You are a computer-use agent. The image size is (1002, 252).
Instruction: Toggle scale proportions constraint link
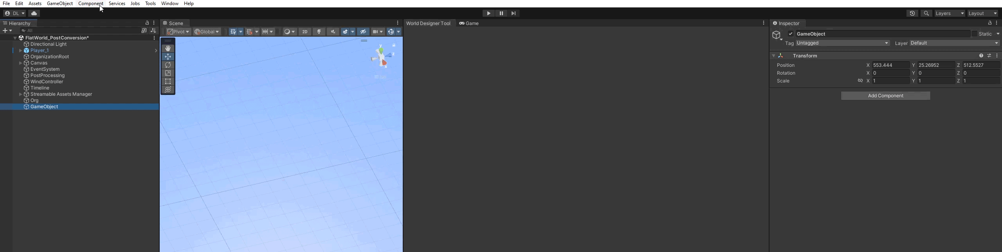coord(860,81)
